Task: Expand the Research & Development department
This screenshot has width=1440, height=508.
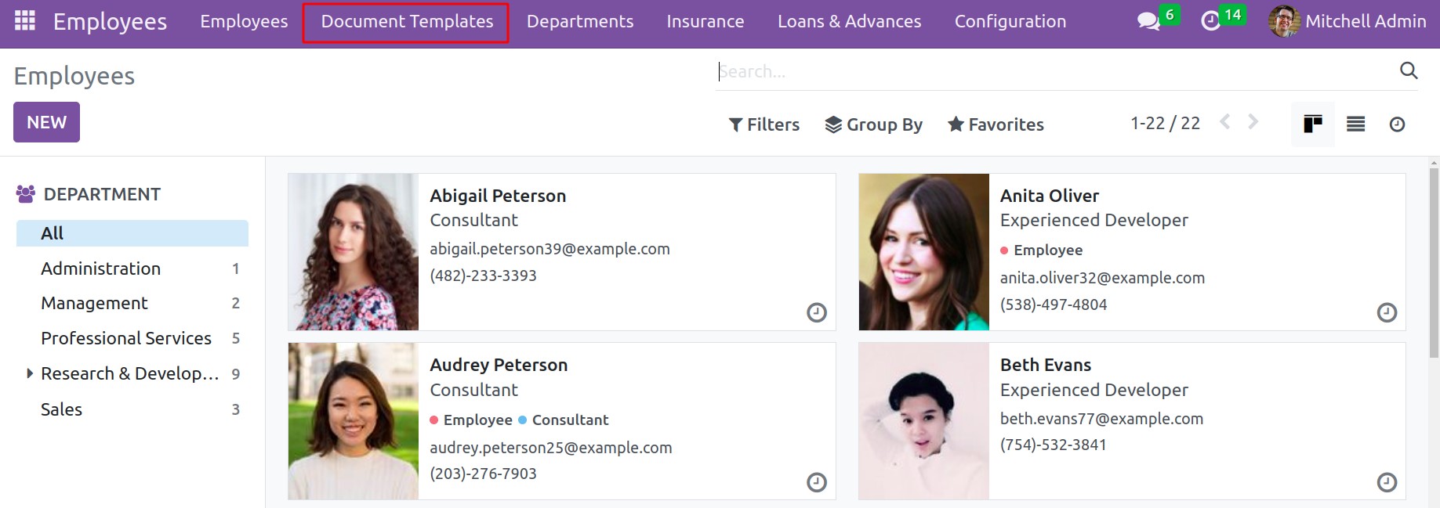Action: 30,374
